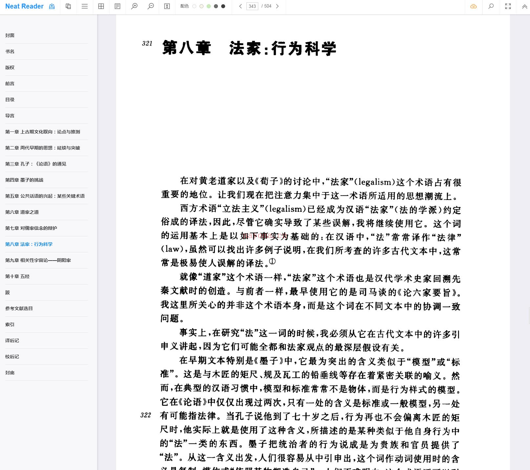Open the 版权 entry in contents
This screenshot has width=530, height=470.
click(x=10, y=68)
